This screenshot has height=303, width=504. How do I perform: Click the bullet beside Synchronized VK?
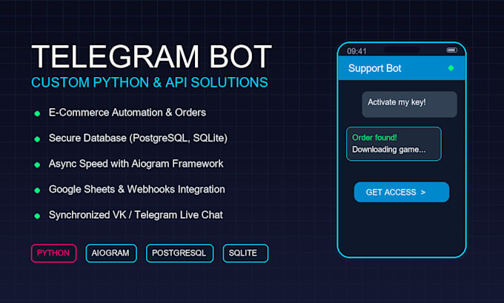click(x=37, y=216)
